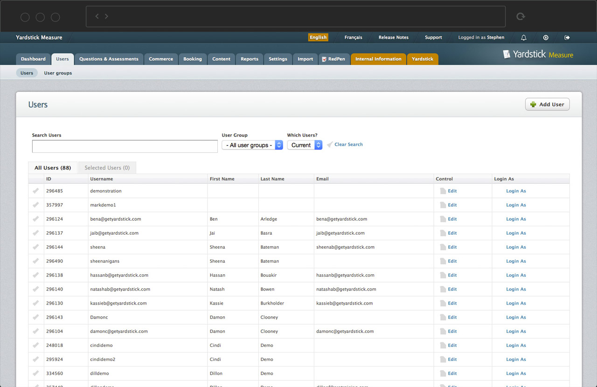Click the Yardstick Measure logo
Screen dimensions: 597x387
[538, 54]
